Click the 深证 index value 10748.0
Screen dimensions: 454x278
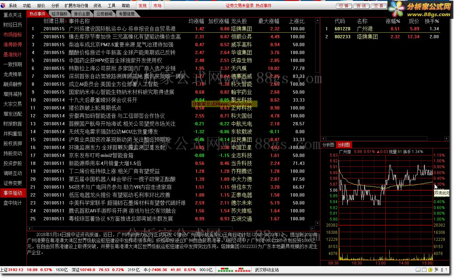point(88,270)
